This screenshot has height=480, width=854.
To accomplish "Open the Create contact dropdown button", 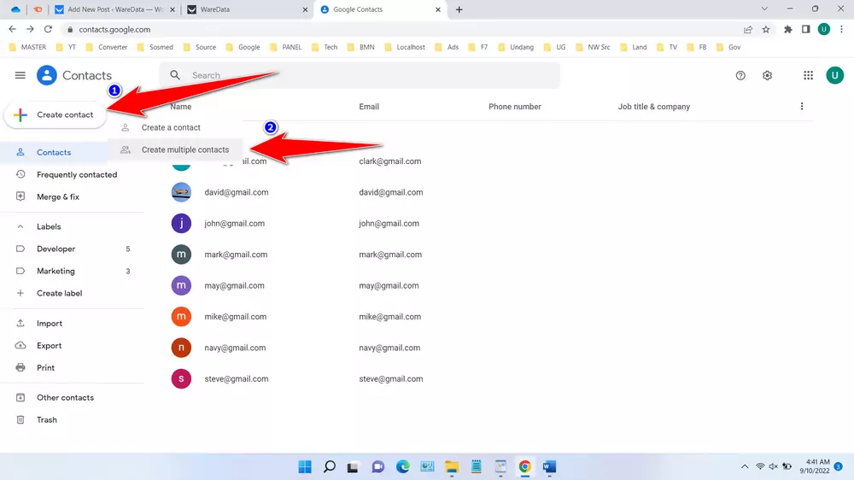I will (x=55, y=114).
